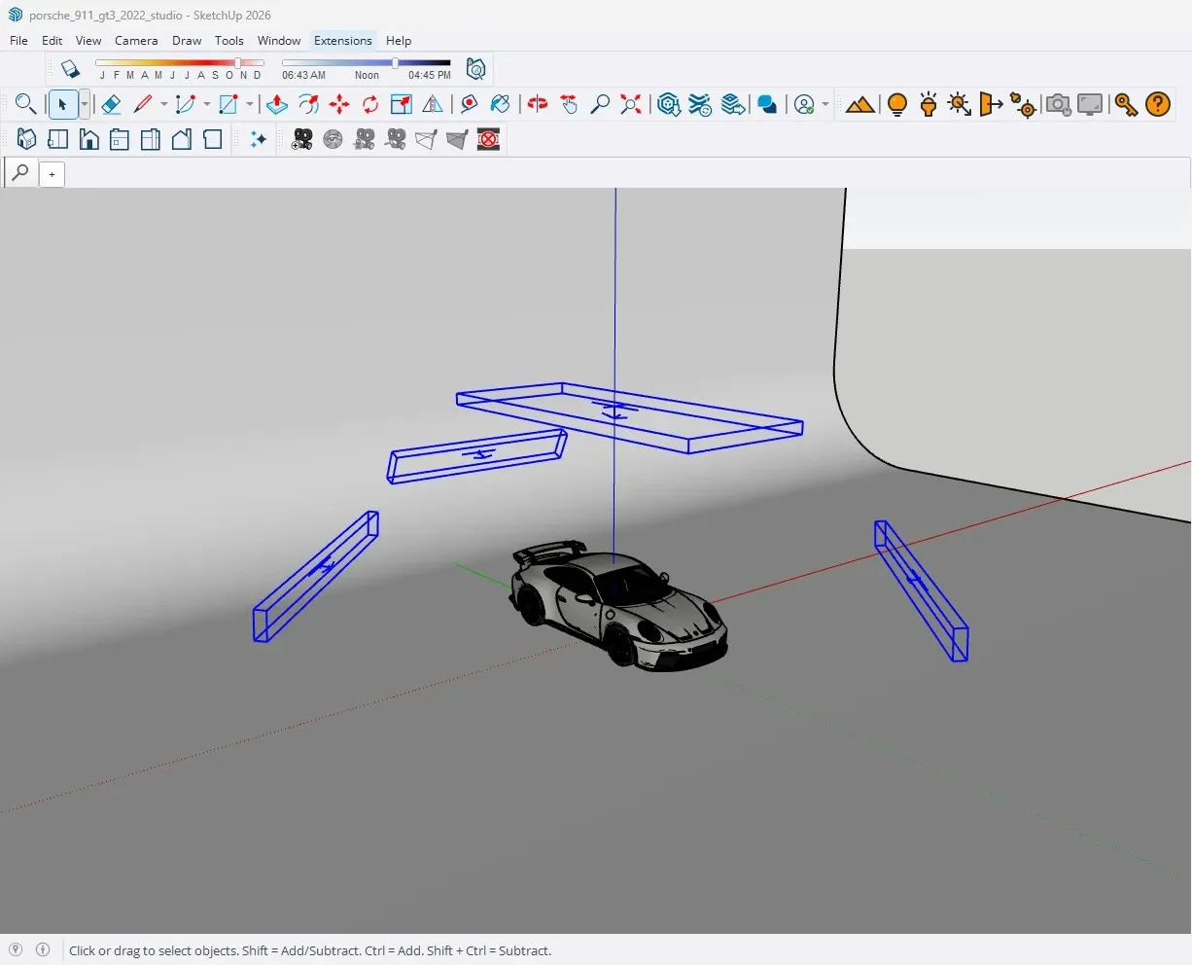
Task: Open the 3D Warehouse
Action: click(x=668, y=104)
